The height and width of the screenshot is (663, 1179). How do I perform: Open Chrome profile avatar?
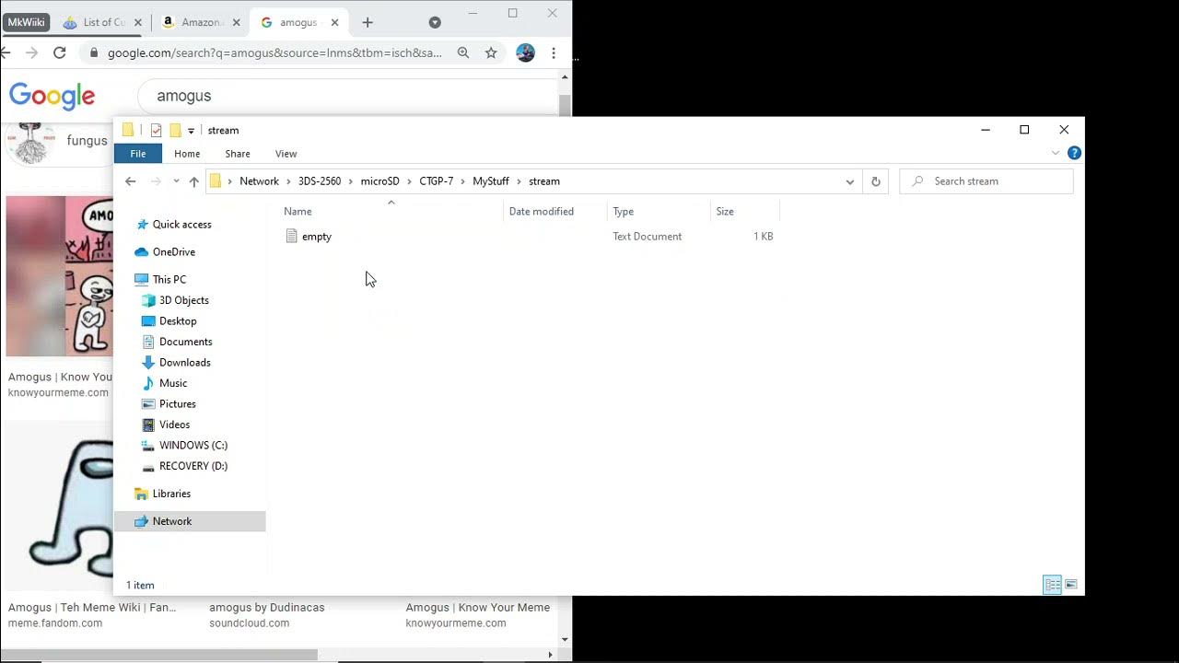pos(526,53)
